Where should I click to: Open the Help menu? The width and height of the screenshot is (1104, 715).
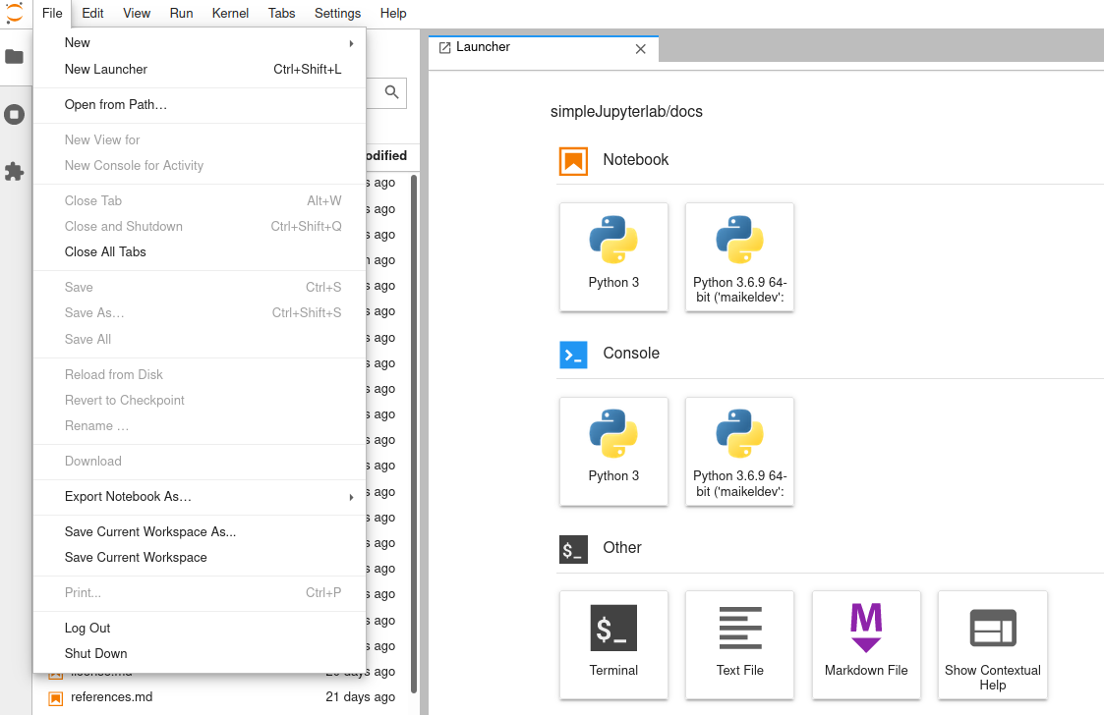pos(393,14)
